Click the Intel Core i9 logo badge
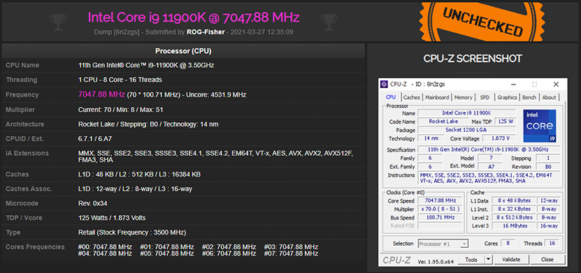 (539, 126)
